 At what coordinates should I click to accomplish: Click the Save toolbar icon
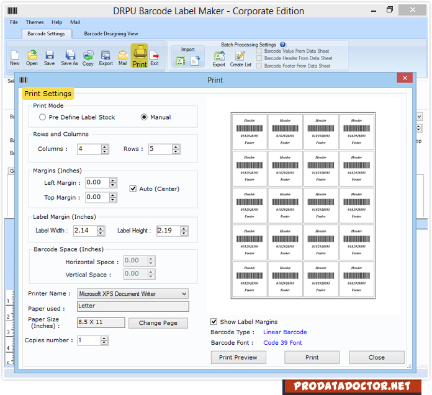49,58
